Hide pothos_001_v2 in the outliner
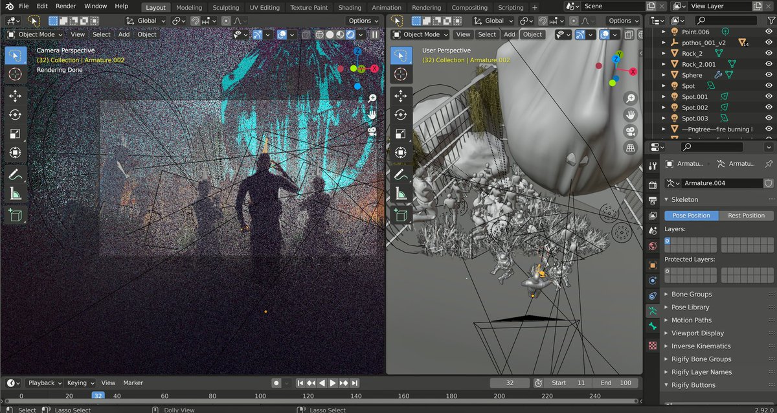The height and width of the screenshot is (413, 777). pos(769,42)
